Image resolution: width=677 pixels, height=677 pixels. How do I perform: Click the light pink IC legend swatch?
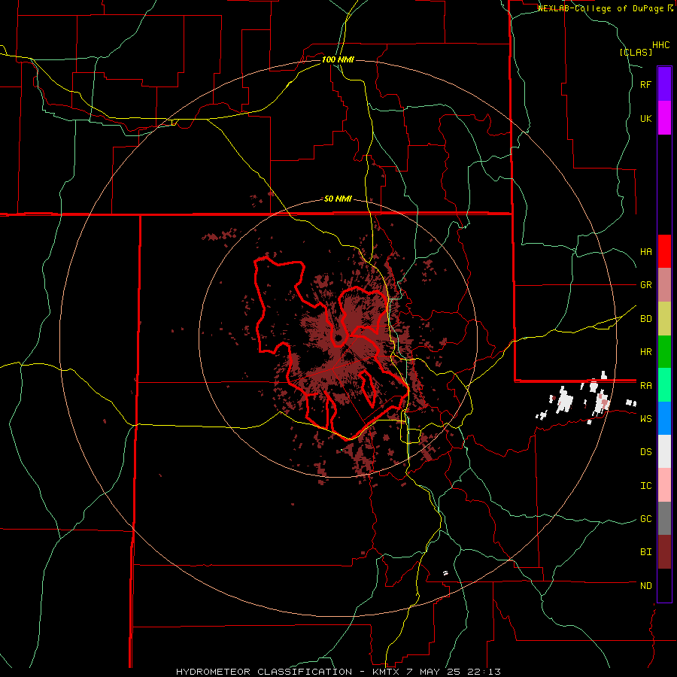664,485
